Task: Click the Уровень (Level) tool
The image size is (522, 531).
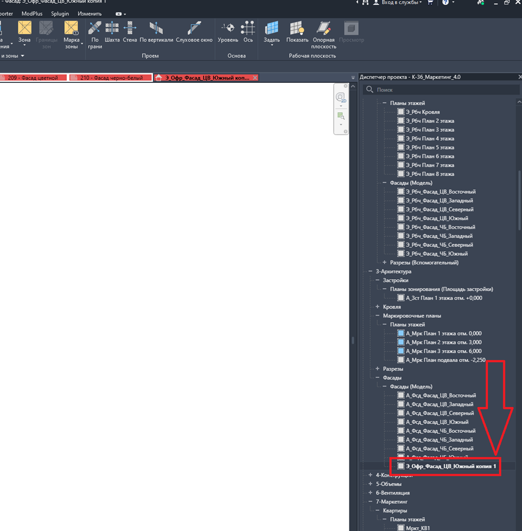Action: click(228, 32)
